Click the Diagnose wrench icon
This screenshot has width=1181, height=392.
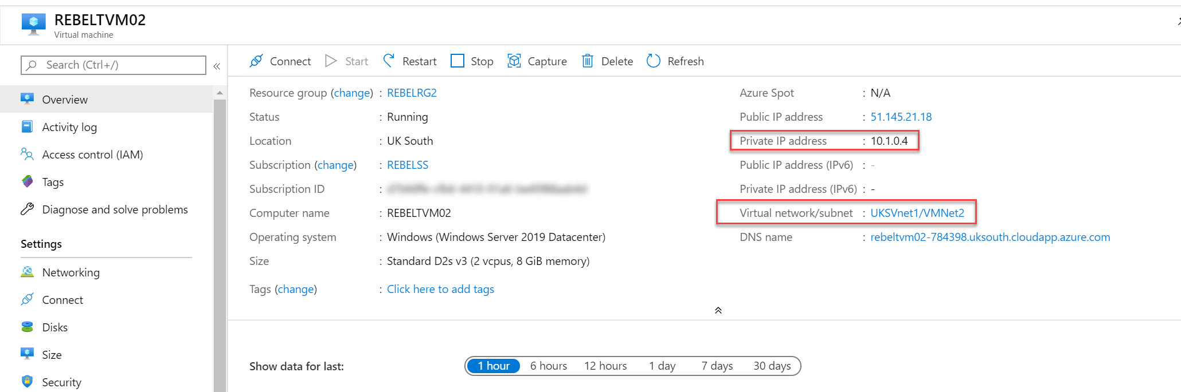click(x=27, y=209)
